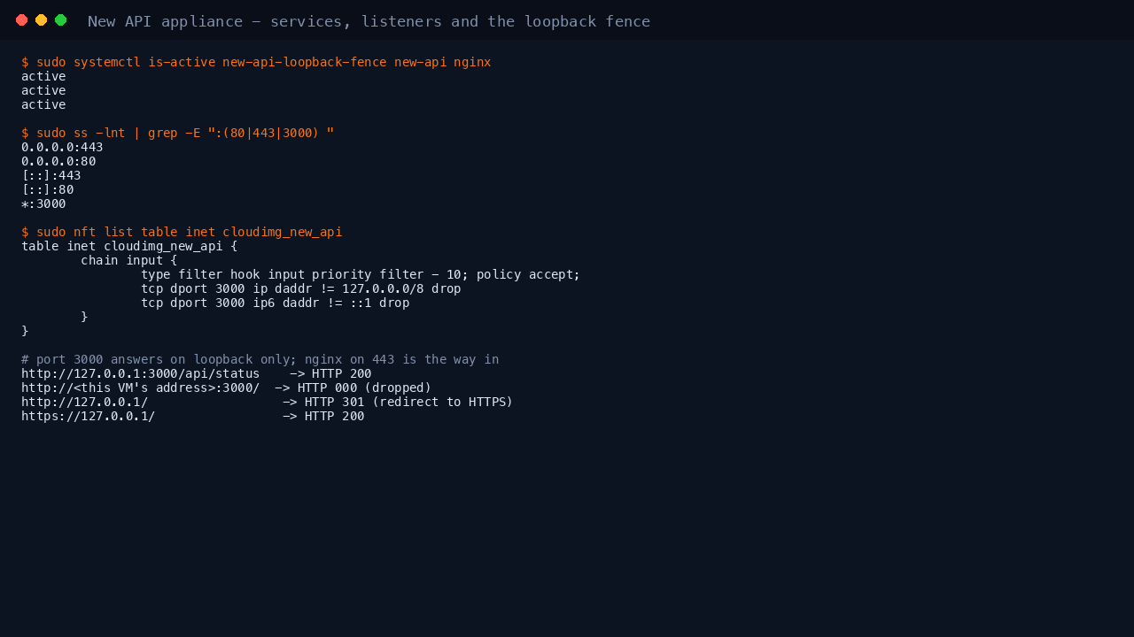Click the red close window button
Viewport: 1134px width, 637px height.
[x=21, y=20]
